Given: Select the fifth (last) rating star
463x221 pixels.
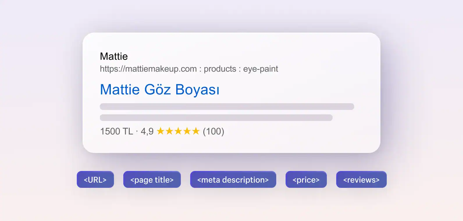Looking at the screenshot, I should (x=196, y=131).
